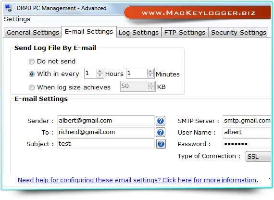Switch to General Settings tab
This screenshot has width=274, height=200.
coord(33,33)
